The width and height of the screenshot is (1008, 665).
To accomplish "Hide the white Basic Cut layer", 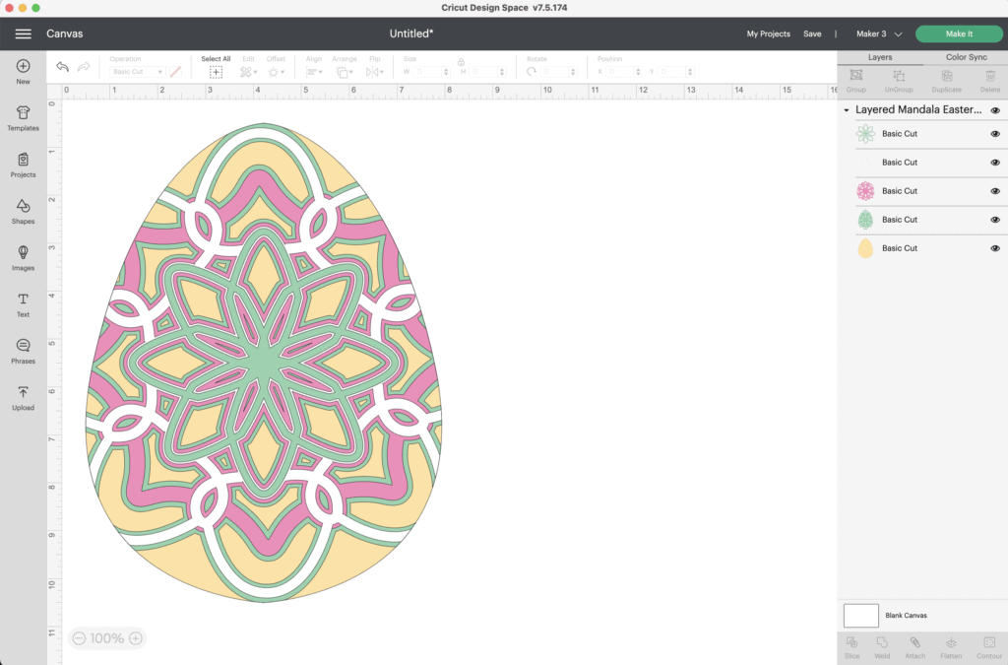I will [x=995, y=163].
